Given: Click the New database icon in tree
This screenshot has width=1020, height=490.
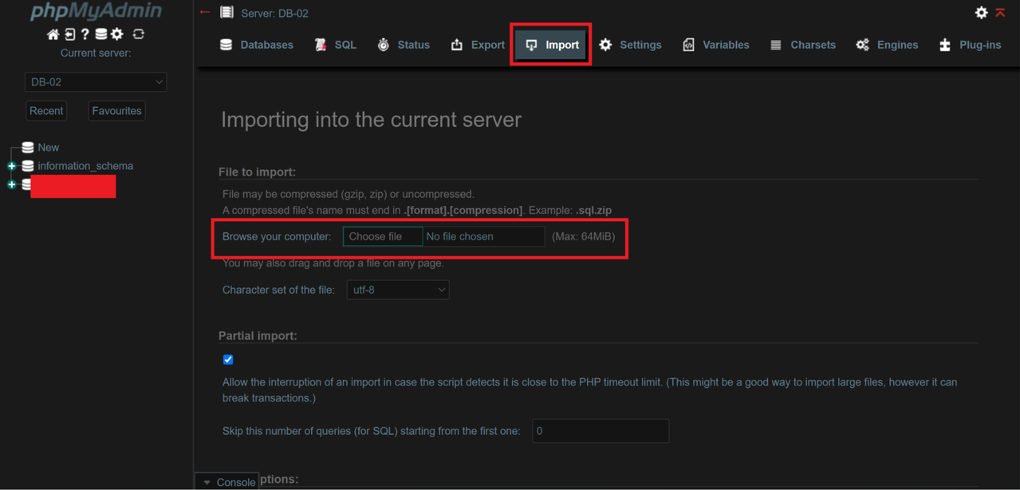Looking at the screenshot, I should [28, 148].
